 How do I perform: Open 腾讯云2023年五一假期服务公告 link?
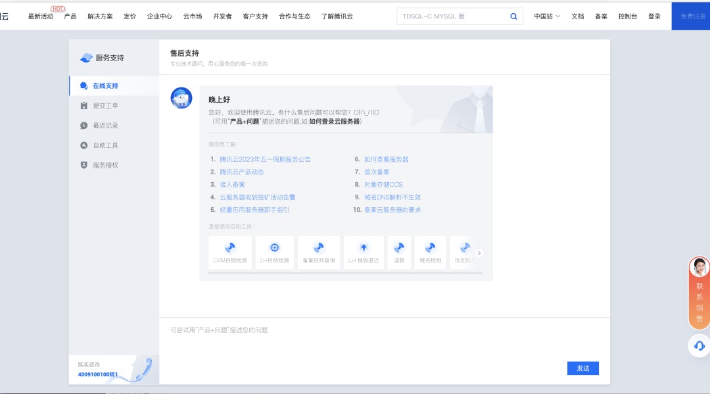(x=265, y=159)
